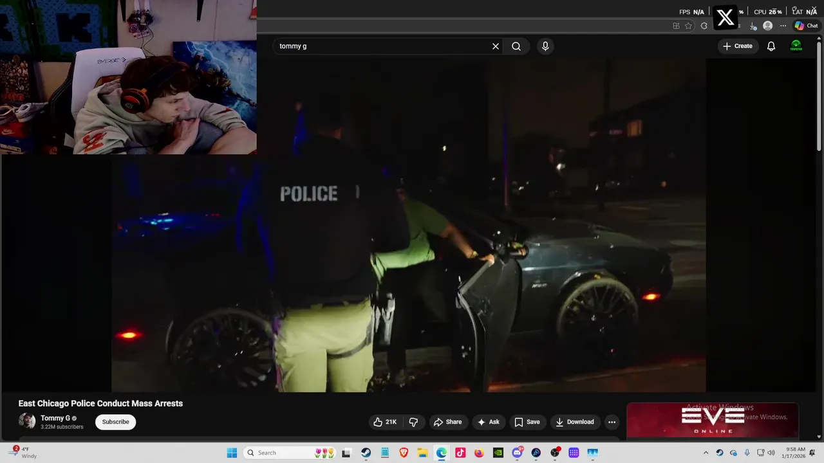Click the Ask button under the video
Image resolution: width=824 pixels, height=463 pixels.
(x=488, y=422)
